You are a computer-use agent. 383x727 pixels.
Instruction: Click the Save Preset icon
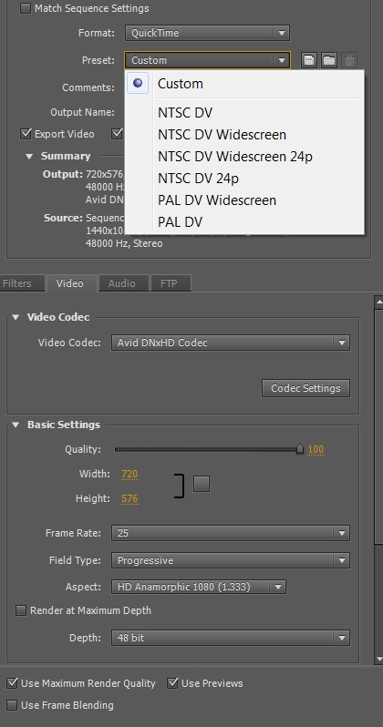tap(309, 60)
